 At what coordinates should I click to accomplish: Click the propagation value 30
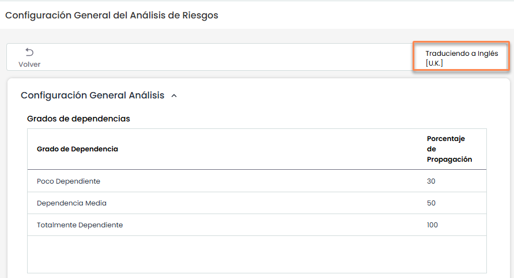(431, 181)
